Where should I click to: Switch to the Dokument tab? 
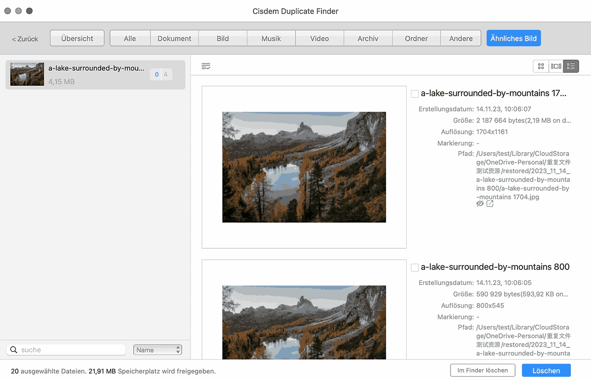tap(175, 39)
